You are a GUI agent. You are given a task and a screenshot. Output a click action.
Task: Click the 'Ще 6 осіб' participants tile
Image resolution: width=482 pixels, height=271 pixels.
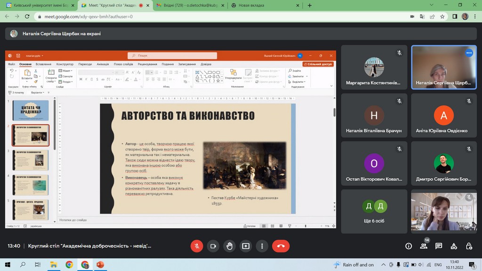point(374,211)
